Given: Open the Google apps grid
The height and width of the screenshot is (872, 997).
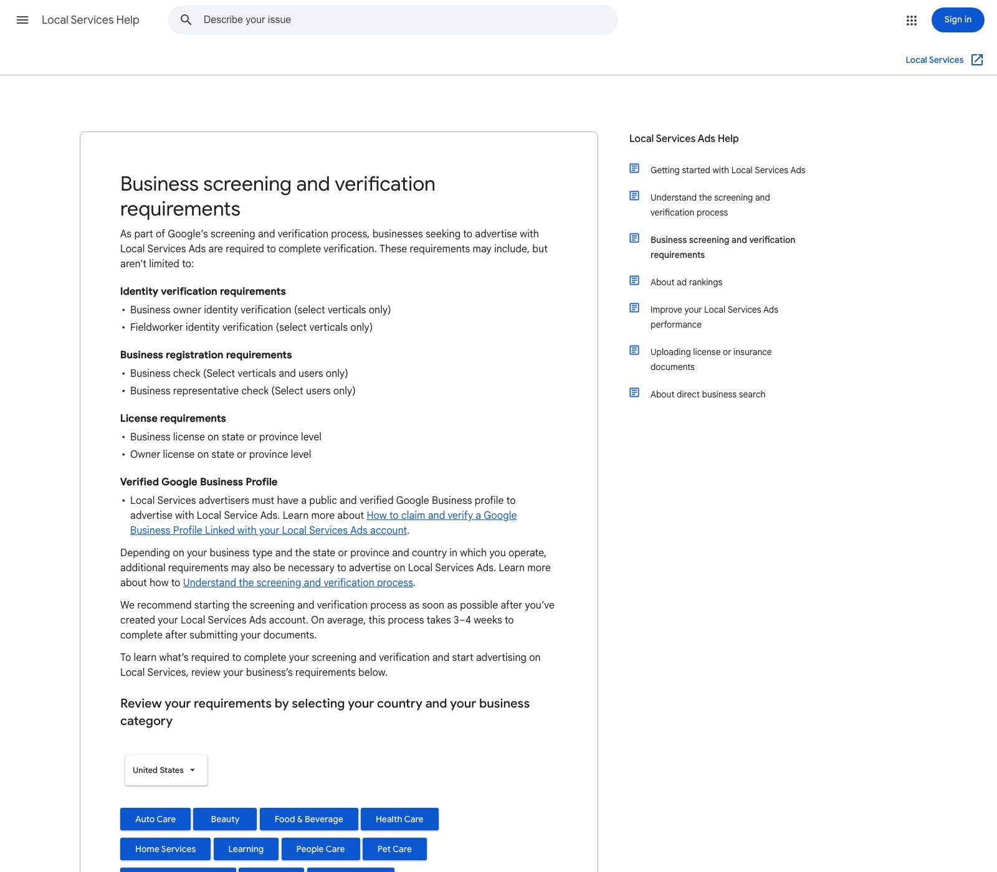Looking at the screenshot, I should click(x=912, y=20).
